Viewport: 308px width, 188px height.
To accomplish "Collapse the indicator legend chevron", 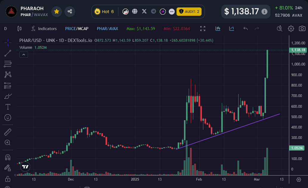I will pos(24,54).
